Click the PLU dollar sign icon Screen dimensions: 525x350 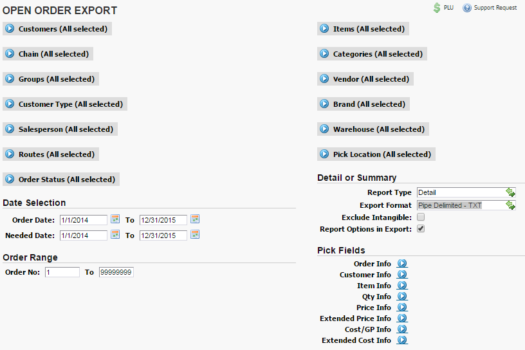click(437, 8)
